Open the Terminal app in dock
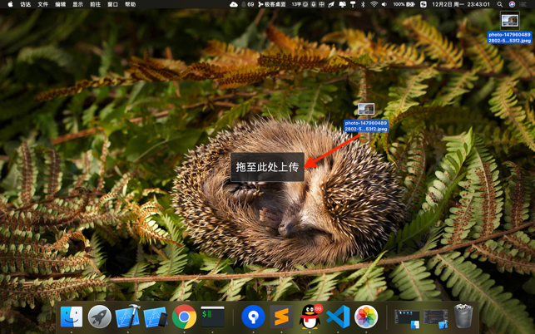This screenshot has width=535, height=334. 212,317
